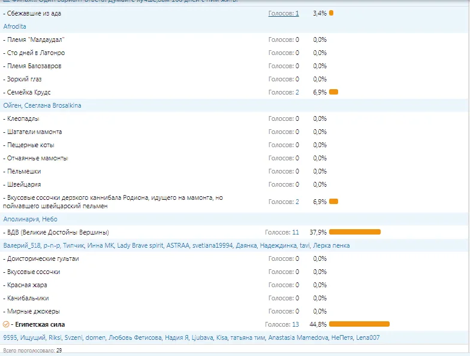
Task: Open the underlined Голосов: 1 link
Action: click(x=283, y=13)
